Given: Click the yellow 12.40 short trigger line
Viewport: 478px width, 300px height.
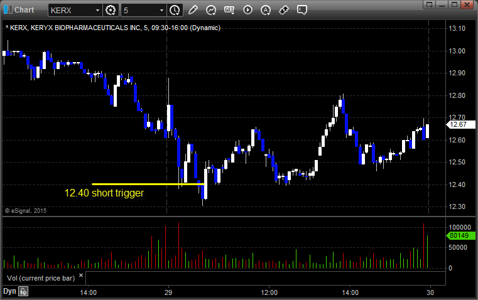Looking at the screenshot, I should coord(148,184).
